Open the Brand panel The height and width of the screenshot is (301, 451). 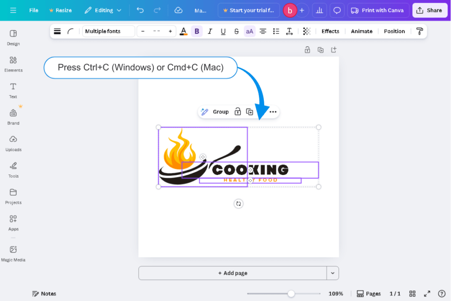click(13, 116)
